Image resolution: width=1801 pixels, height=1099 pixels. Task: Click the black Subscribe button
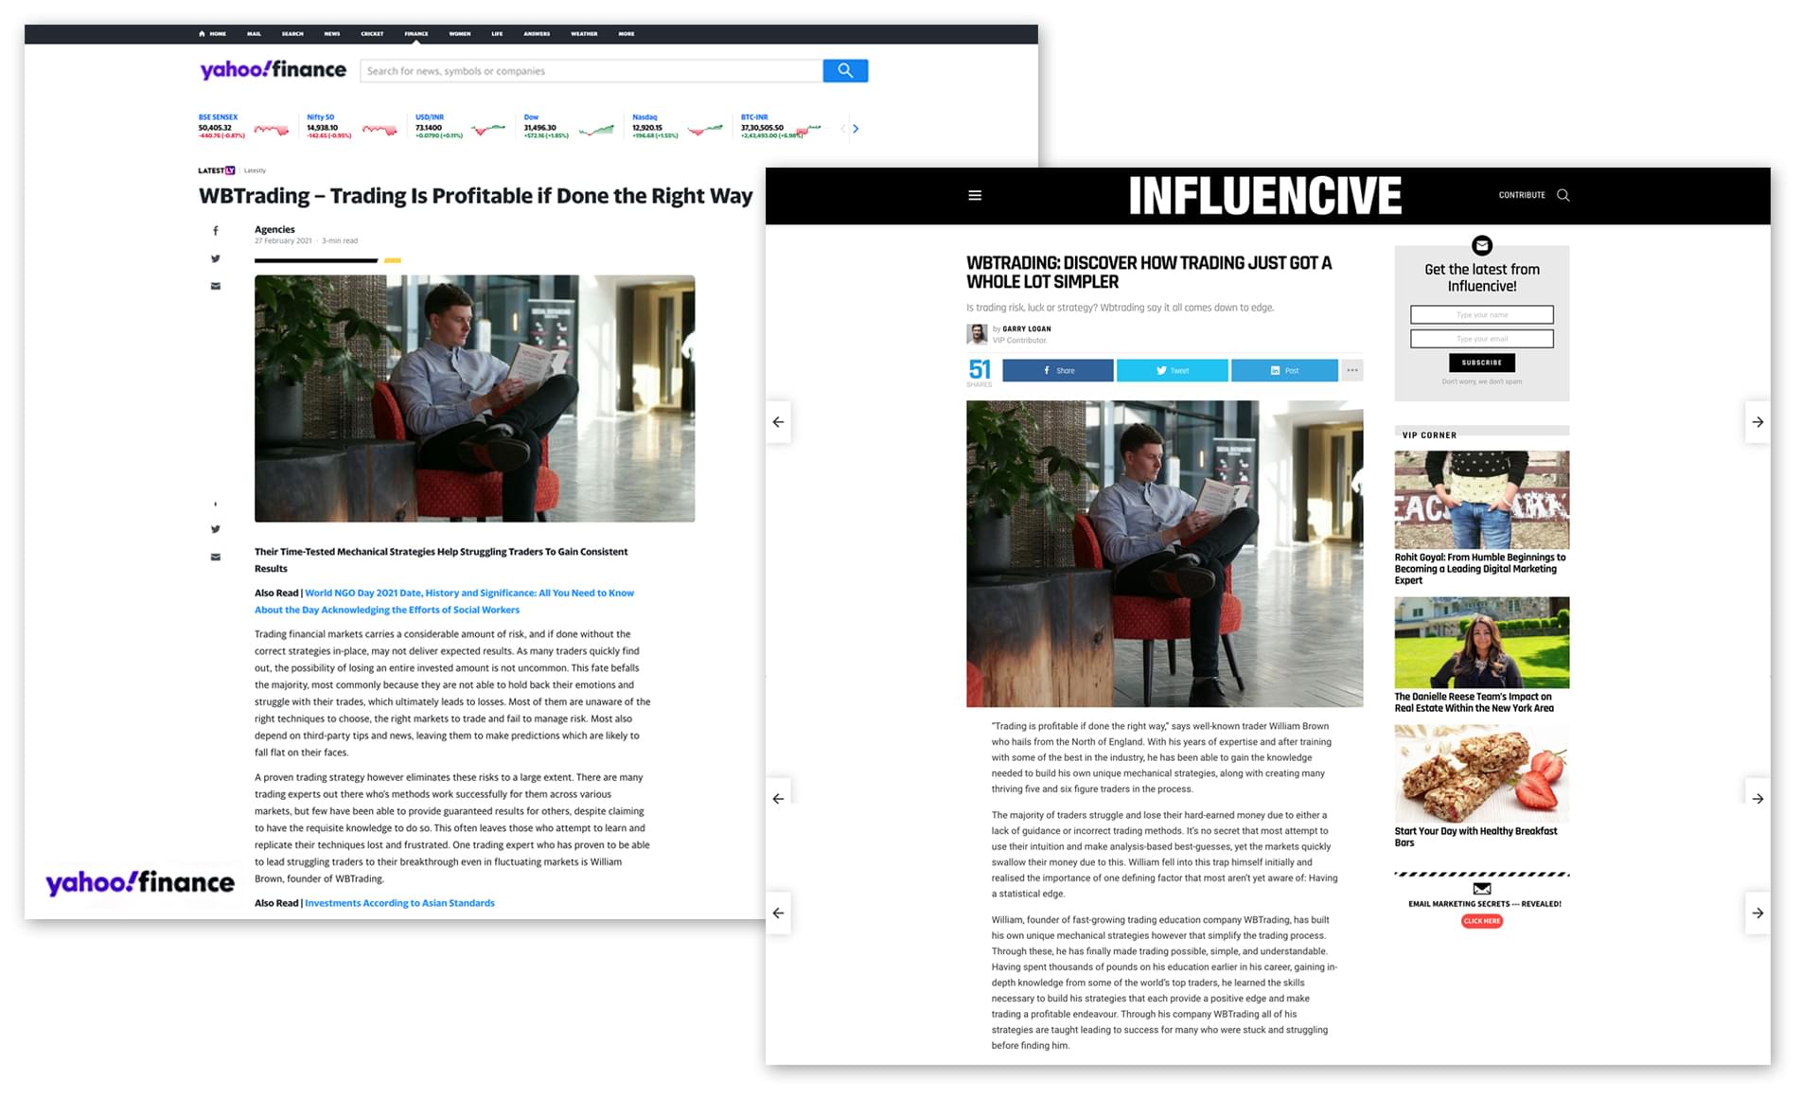point(1482,363)
